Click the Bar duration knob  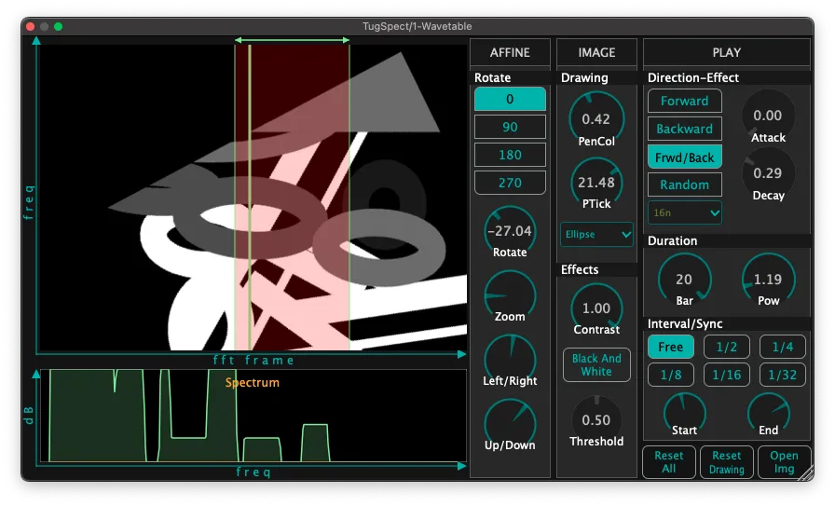click(x=684, y=280)
